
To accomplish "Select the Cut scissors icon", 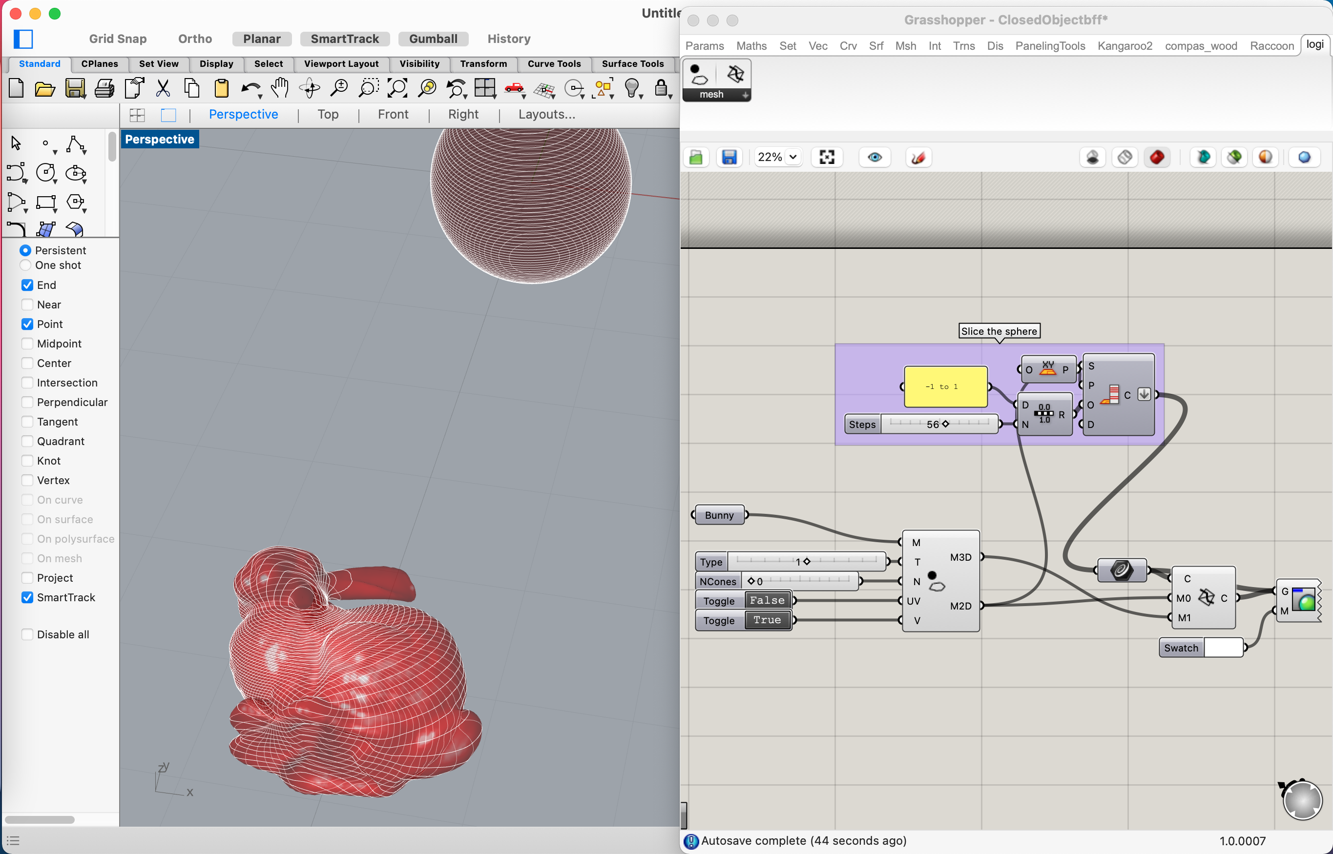I will click(x=163, y=88).
